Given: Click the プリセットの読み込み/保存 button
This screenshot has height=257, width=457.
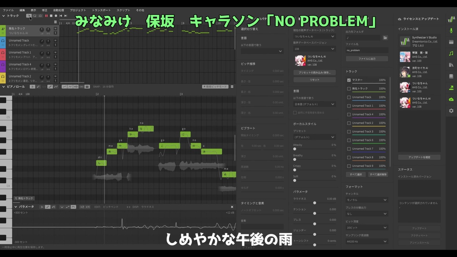Looking at the screenshot, I should click(315, 72).
